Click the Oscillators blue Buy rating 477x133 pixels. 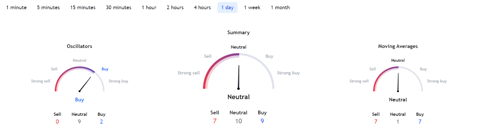(x=79, y=100)
